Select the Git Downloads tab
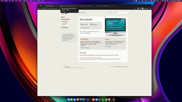182x102 pixels. (x=52, y=6)
